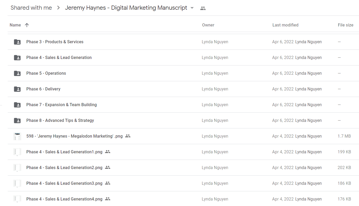Screen dimensions: 359x206
Task: Click the '199 KB' file size value
Action: click(x=344, y=152)
